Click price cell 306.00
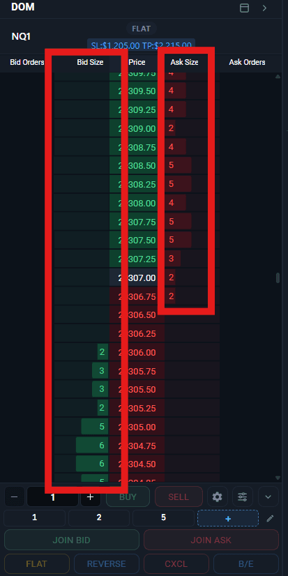This screenshot has width=288, height=576. [x=137, y=352]
